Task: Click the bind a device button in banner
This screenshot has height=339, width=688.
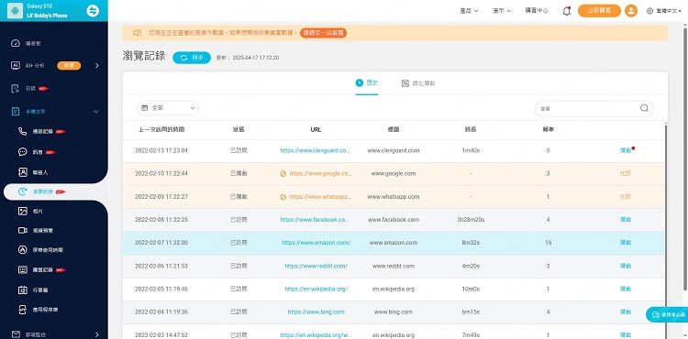Action: [x=324, y=32]
